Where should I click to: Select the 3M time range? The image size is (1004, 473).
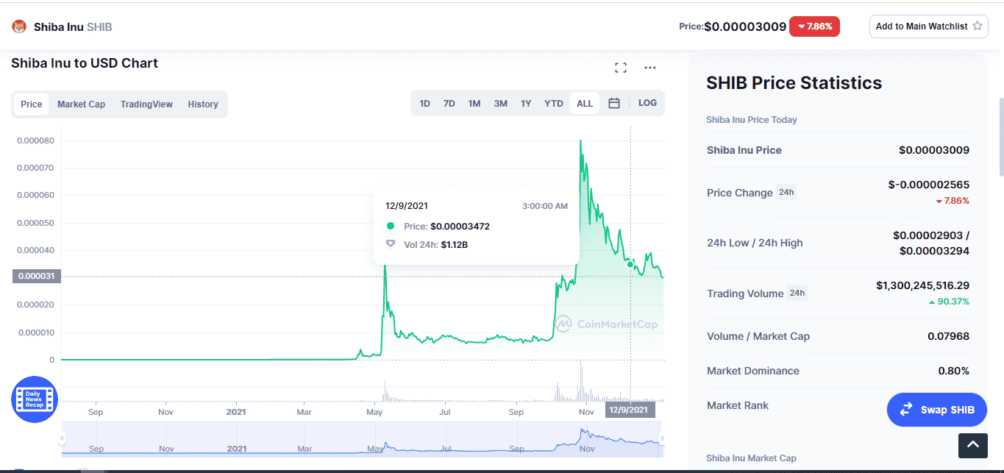(x=501, y=104)
